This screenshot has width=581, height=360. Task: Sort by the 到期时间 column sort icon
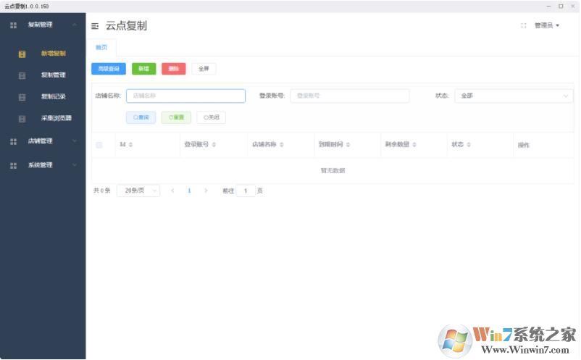348,145
